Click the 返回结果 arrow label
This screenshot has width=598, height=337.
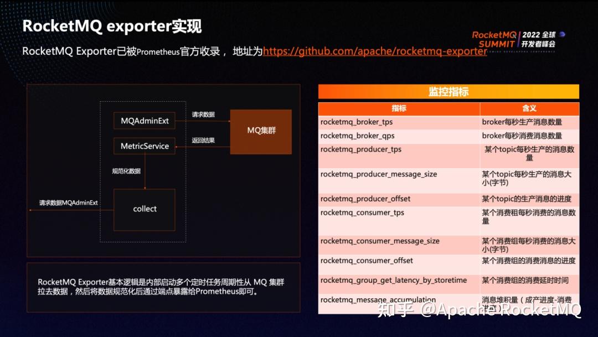[202, 140]
